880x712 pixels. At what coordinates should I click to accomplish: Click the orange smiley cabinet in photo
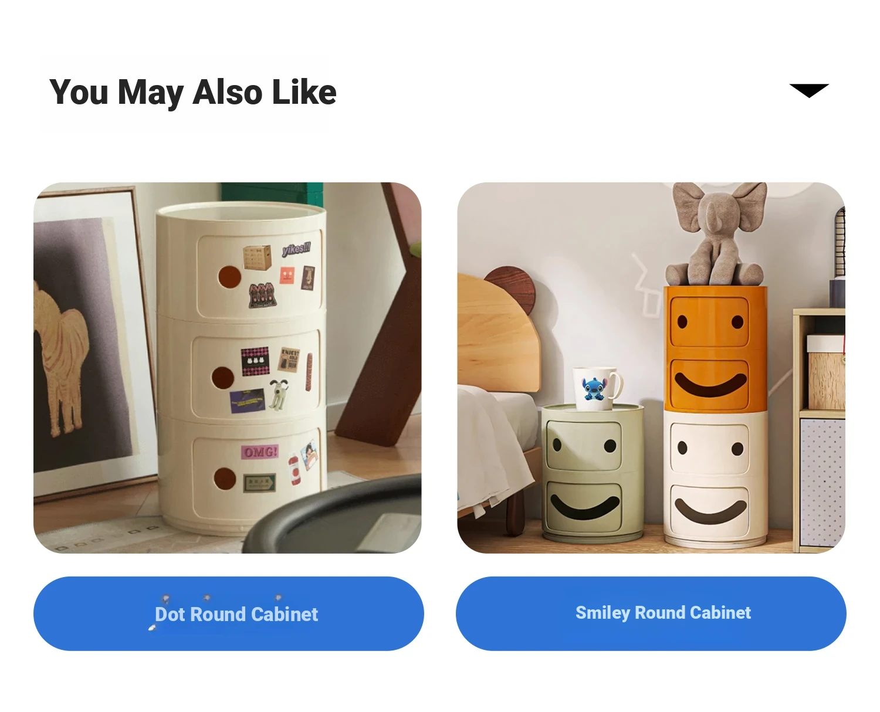[715, 348]
